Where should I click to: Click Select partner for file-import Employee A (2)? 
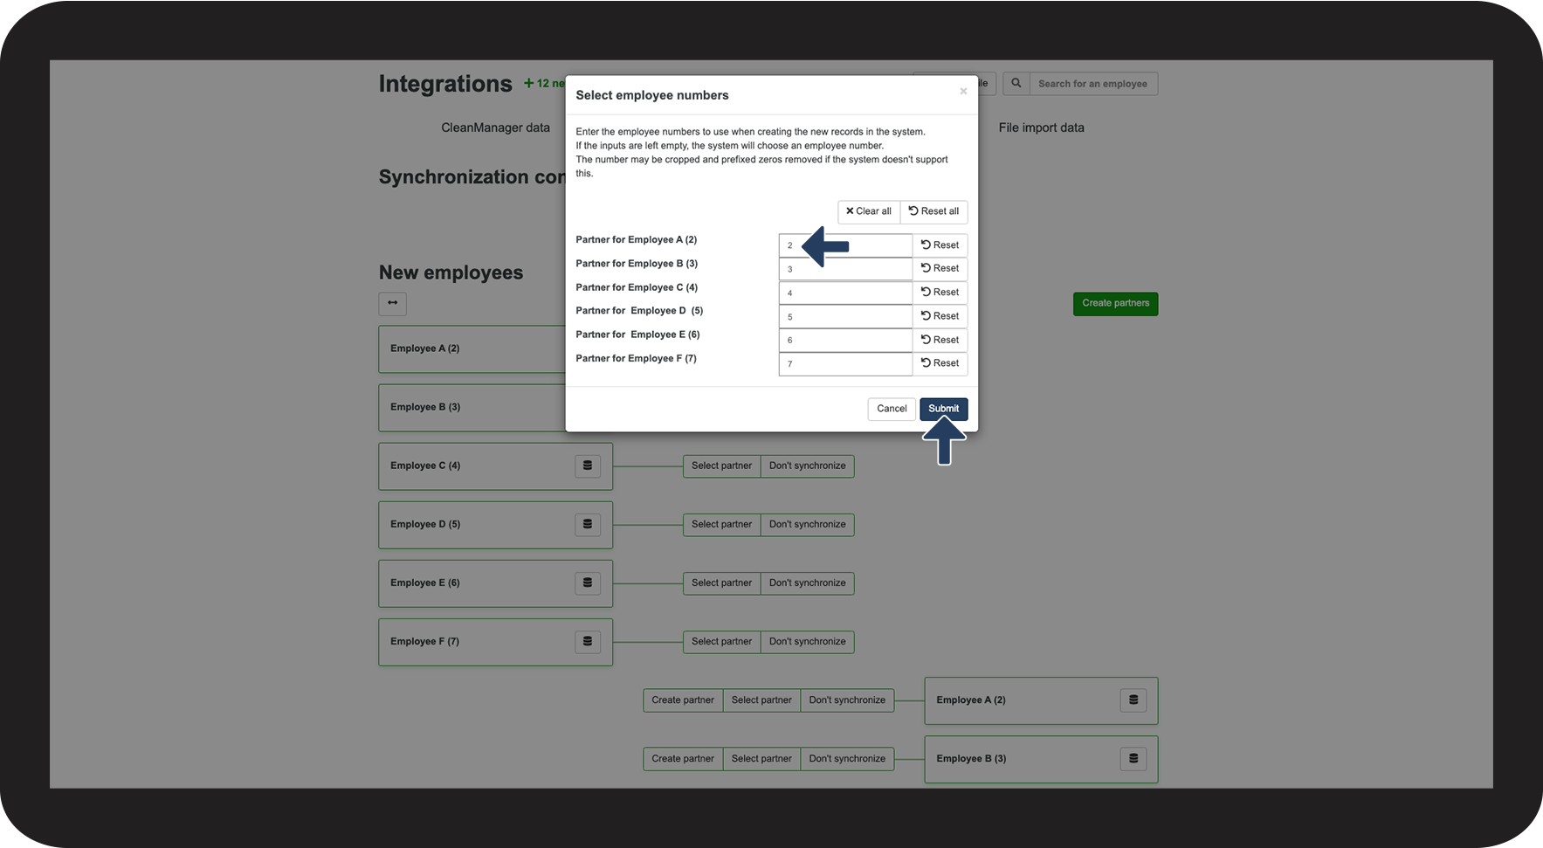[761, 700]
